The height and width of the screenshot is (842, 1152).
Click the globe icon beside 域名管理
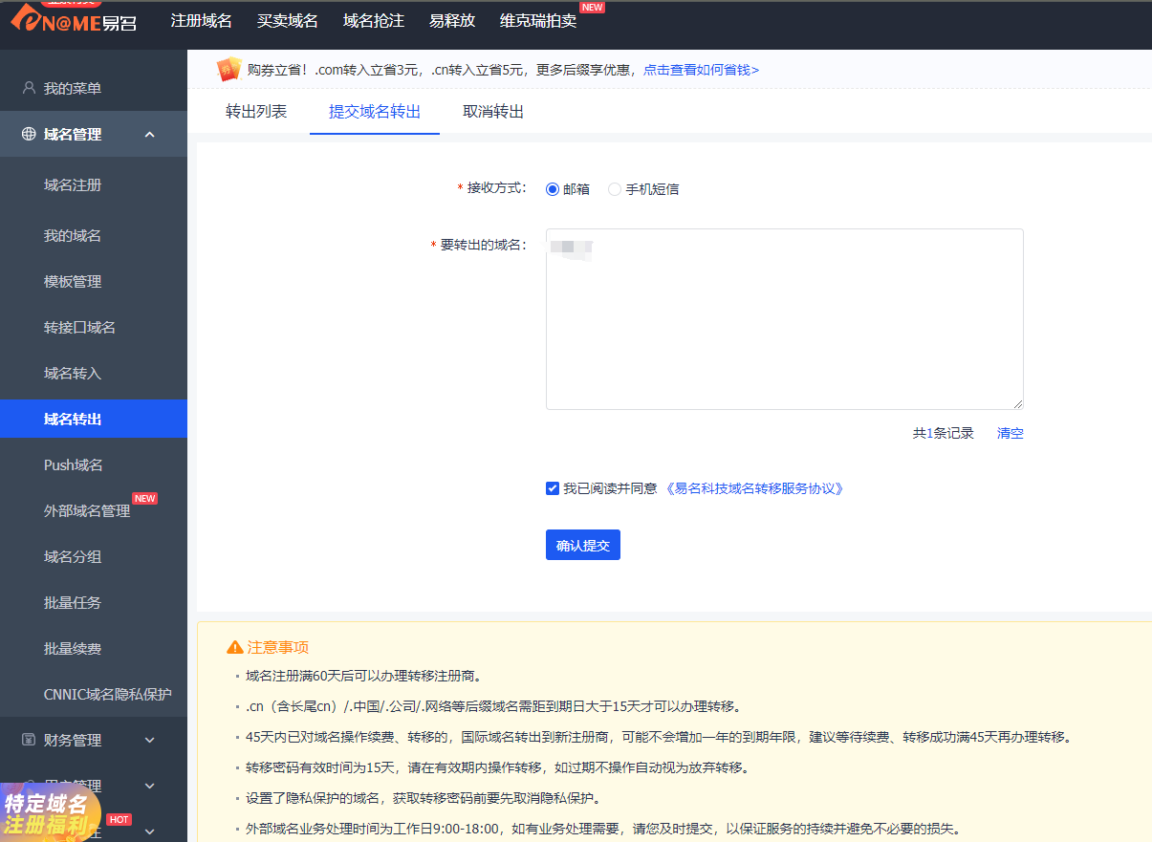pyautogui.click(x=29, y=134)
